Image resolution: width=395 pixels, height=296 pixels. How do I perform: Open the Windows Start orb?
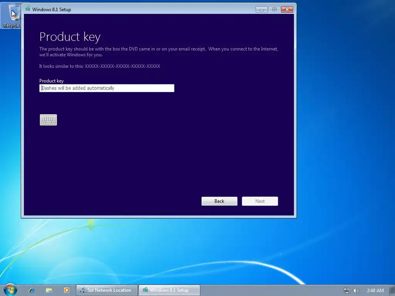tap(10, 290)
